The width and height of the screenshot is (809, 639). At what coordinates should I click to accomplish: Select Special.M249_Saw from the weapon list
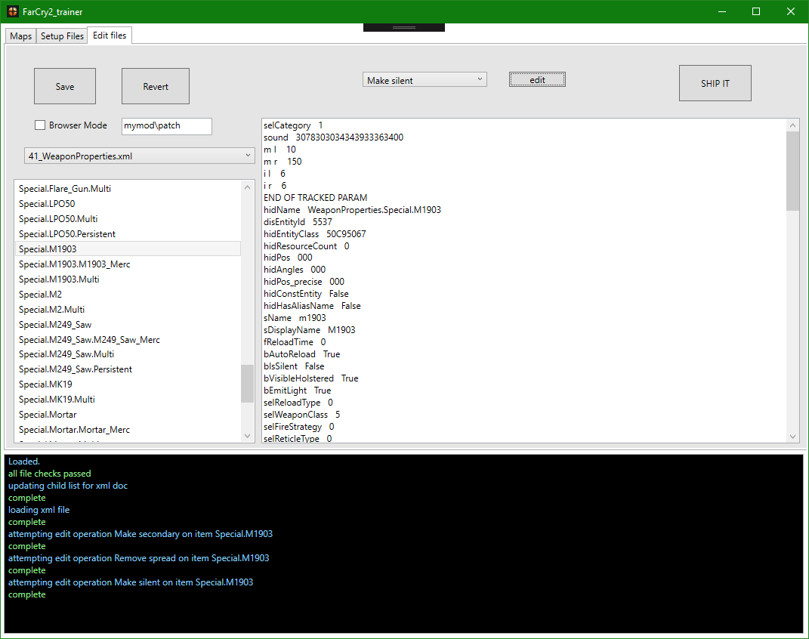[55, 324]
